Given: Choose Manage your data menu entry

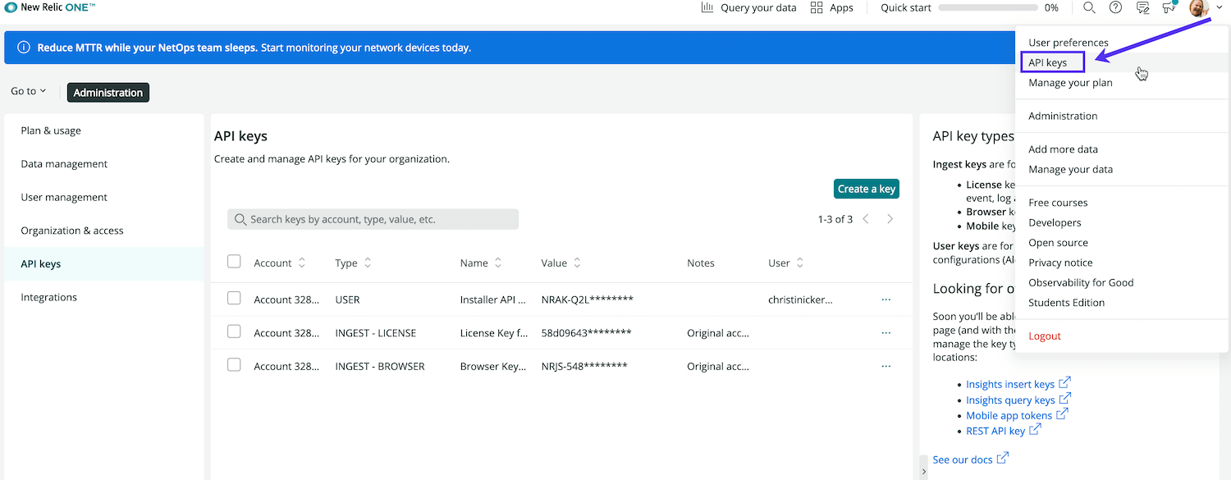Looking at the screenshot, I should 1070,169.
